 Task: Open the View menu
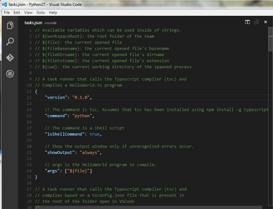tap(28, 13)
